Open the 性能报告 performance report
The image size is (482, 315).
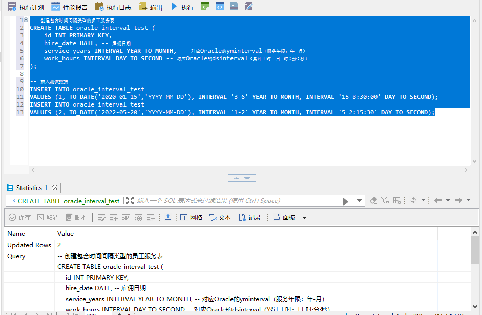(69, 7)
